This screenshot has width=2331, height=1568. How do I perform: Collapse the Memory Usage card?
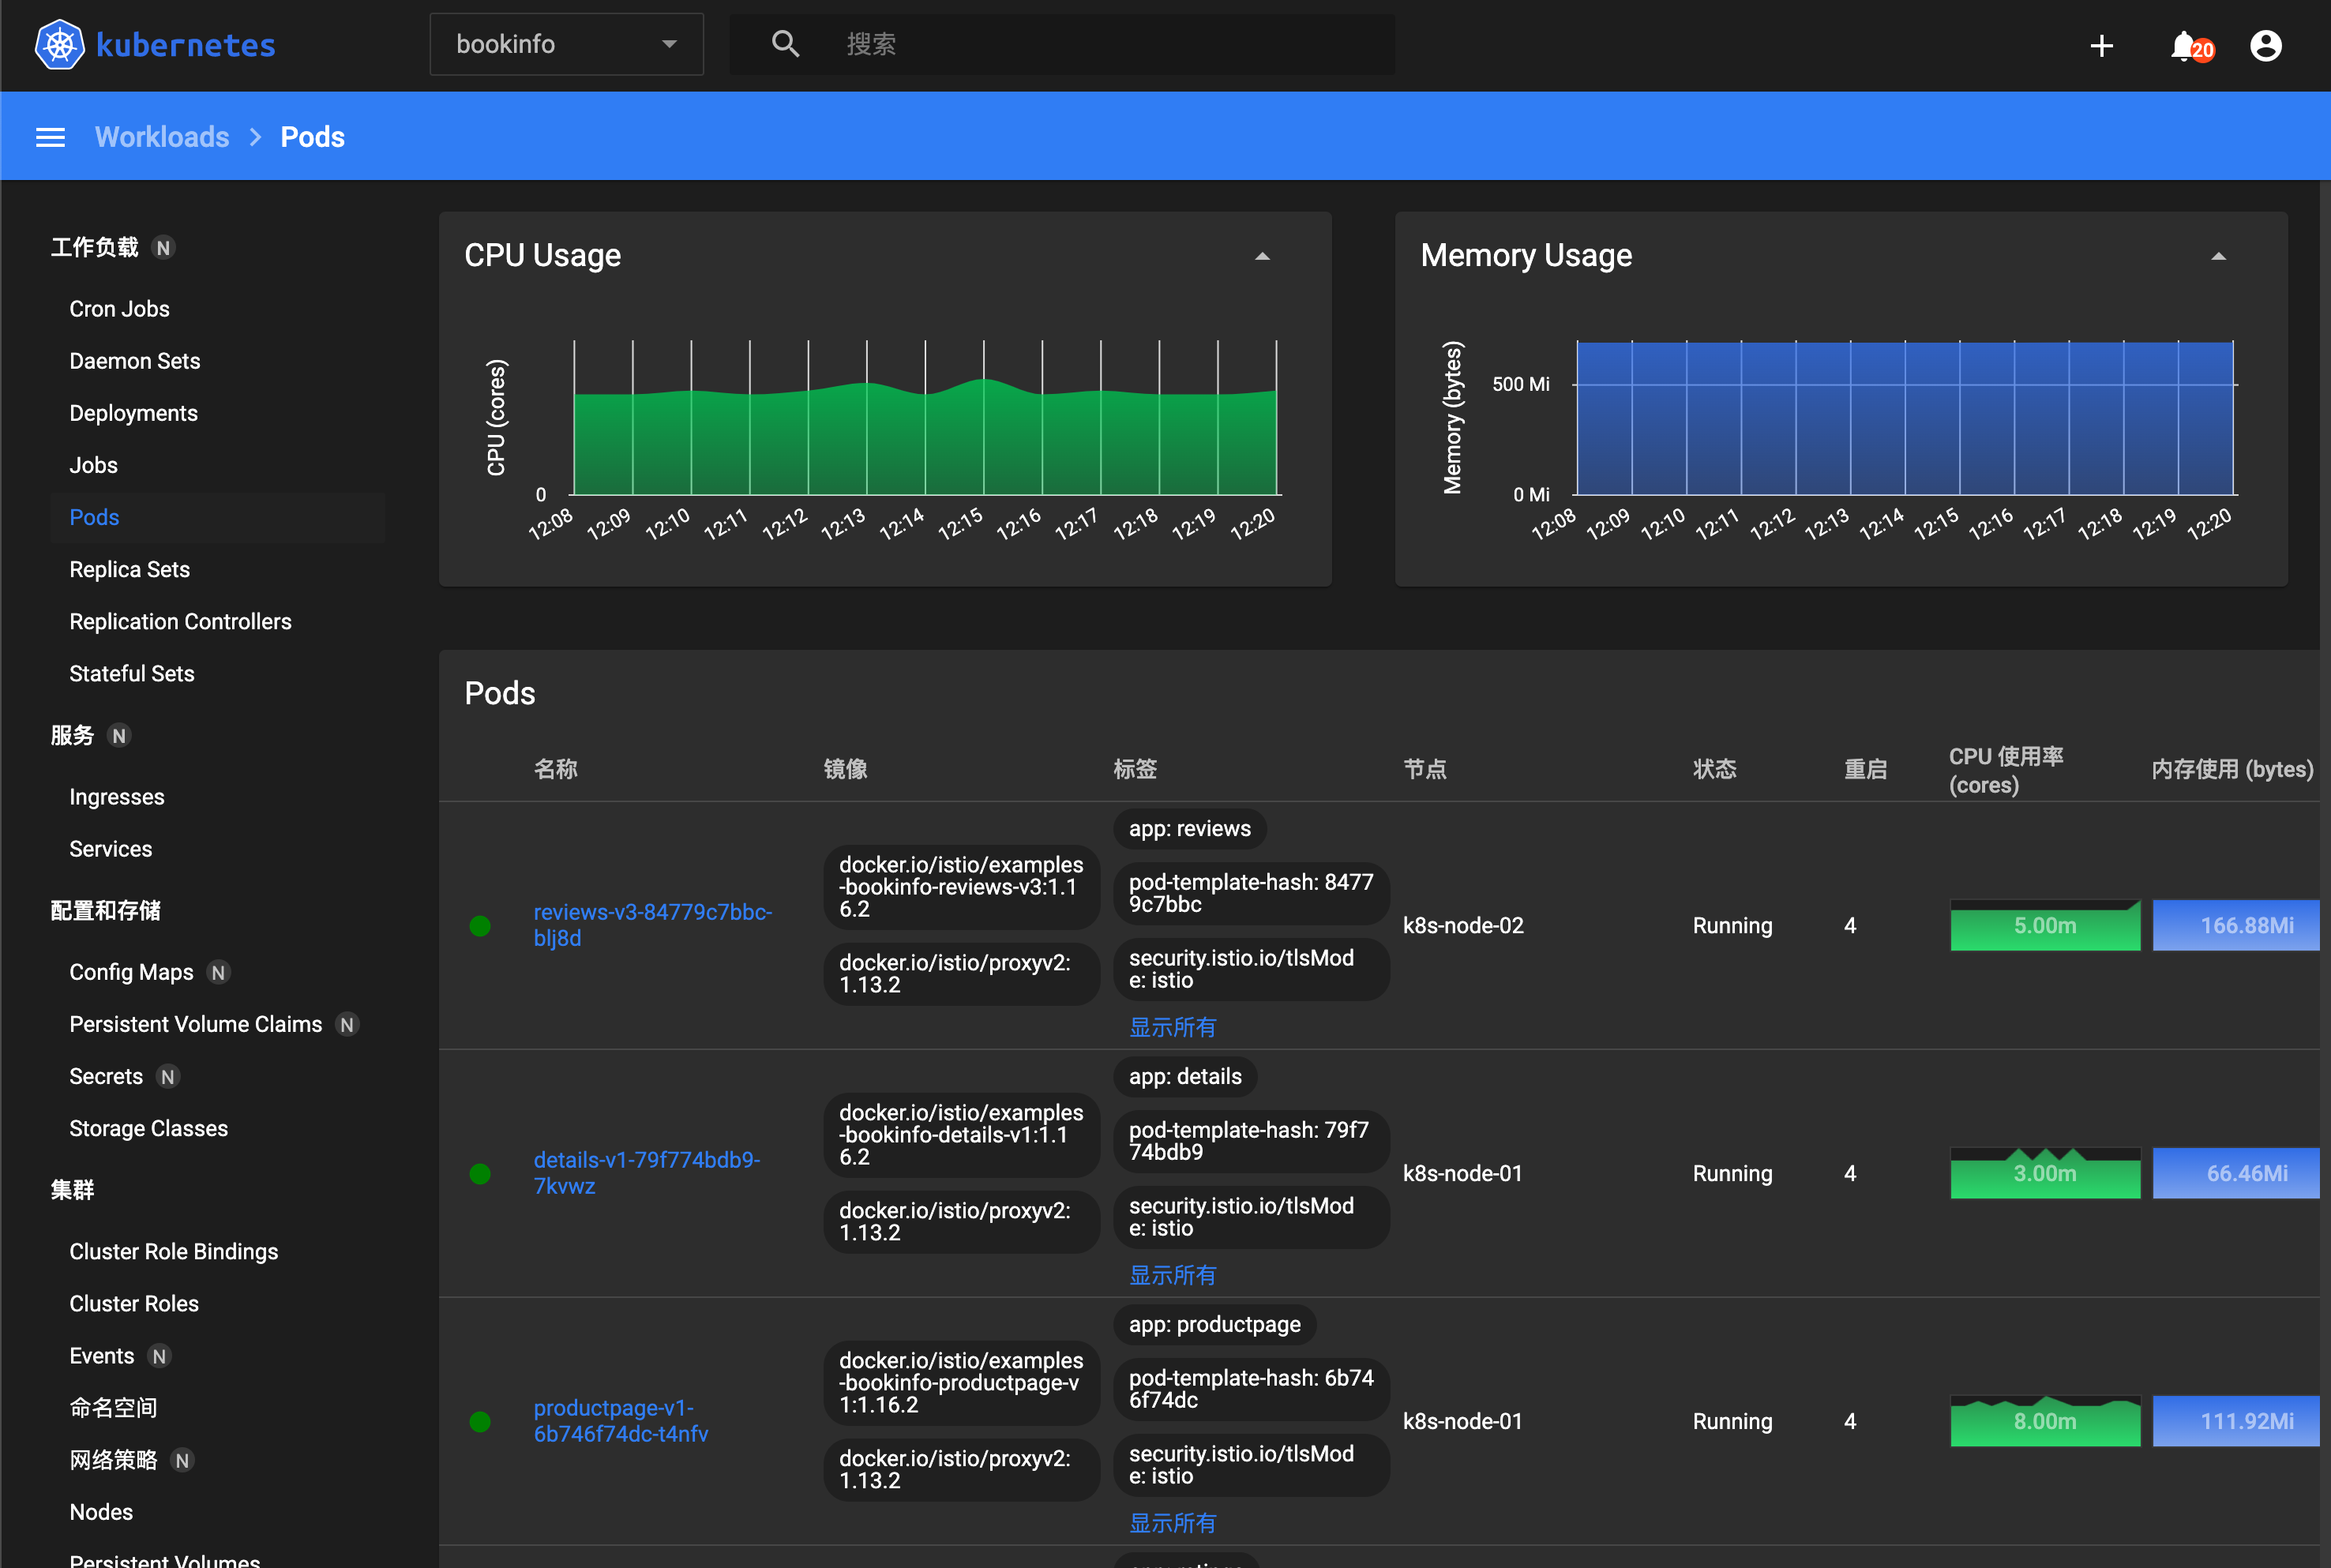2218,257
